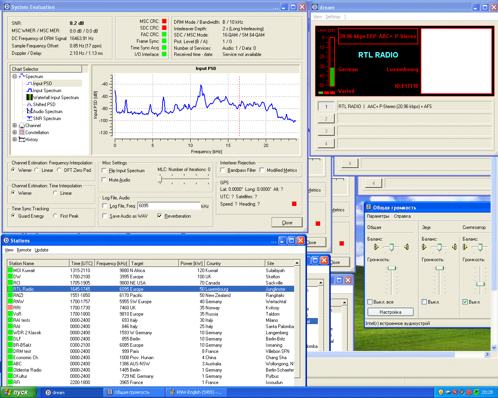
Task: Close the System Evaluation dialog via Close
Action: (x=287, y=222)
